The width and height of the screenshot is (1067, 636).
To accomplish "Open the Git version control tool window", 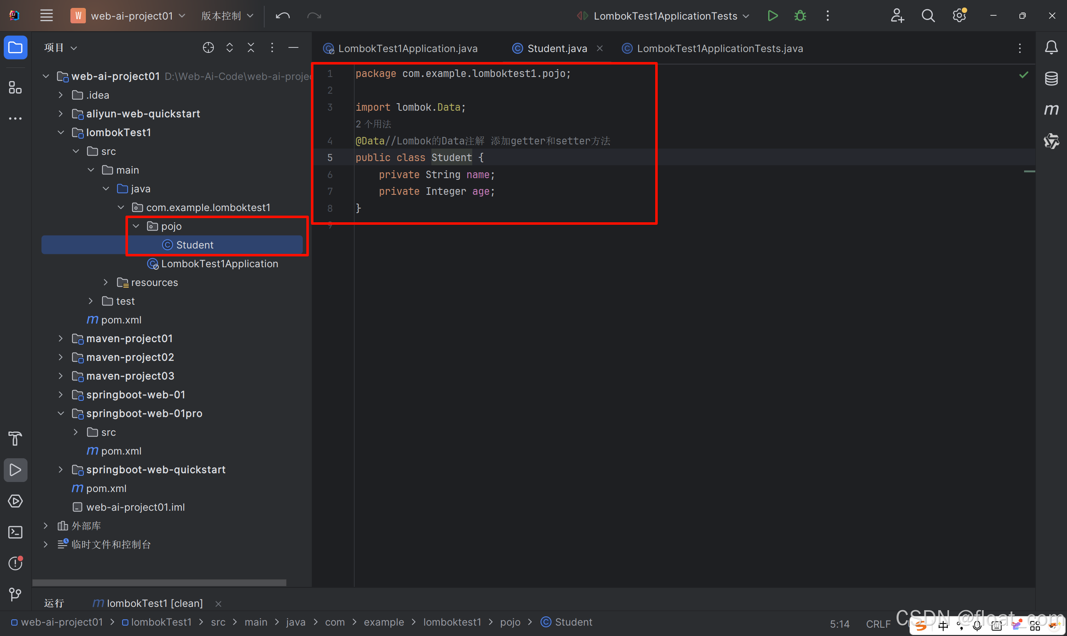I will pyautogui.click(x=15, y=594).
